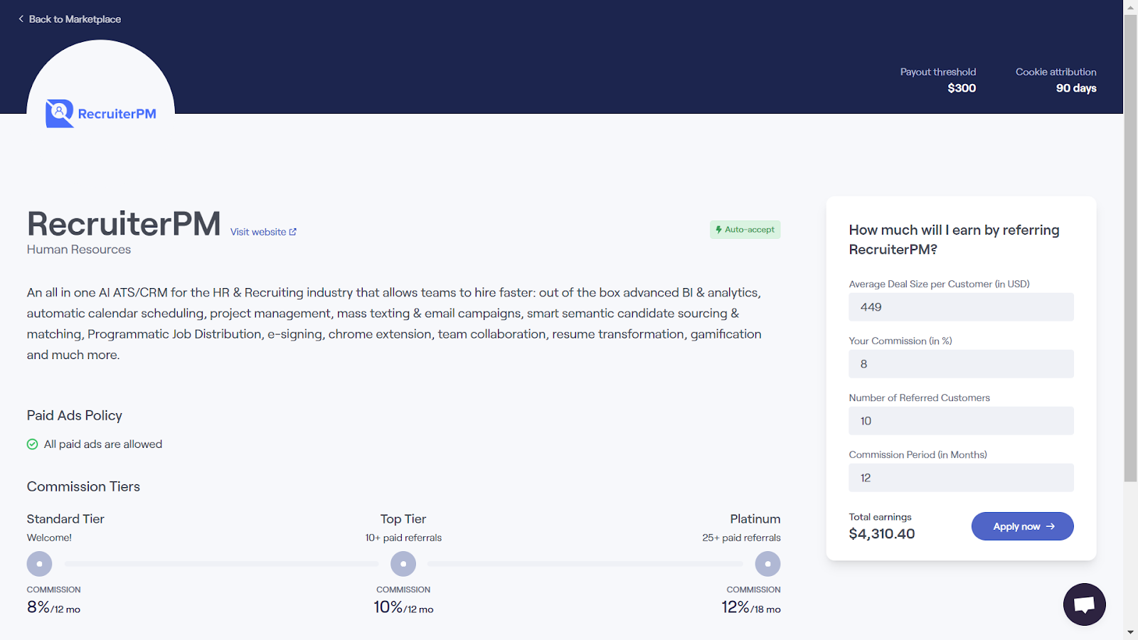Image resolution: width=1138 pixels, height=640 pixels.
Task: Click the lightning bolt in the Auto-accept badge
Action: 719,229
